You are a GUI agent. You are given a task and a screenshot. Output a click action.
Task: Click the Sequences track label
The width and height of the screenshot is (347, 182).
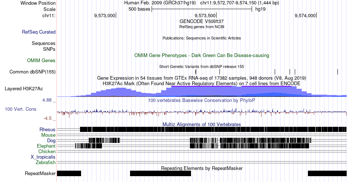(x=43, y=43)
